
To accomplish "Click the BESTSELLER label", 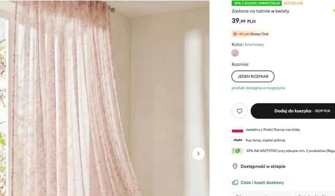I will (294, 3).
